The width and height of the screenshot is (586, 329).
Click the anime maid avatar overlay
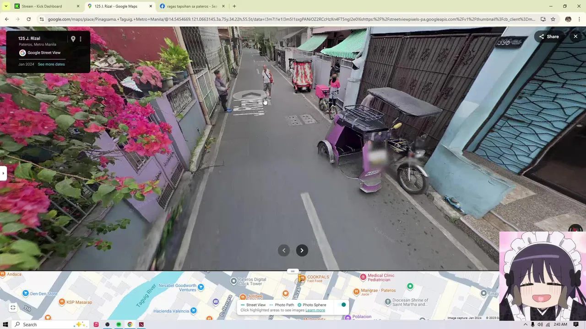pos(543,276)
